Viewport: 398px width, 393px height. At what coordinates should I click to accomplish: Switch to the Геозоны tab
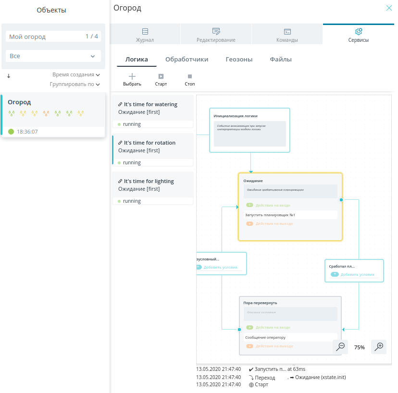click(239, 60)
